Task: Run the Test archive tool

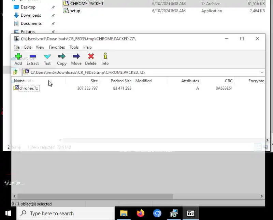Action: (x=47, y=59)
